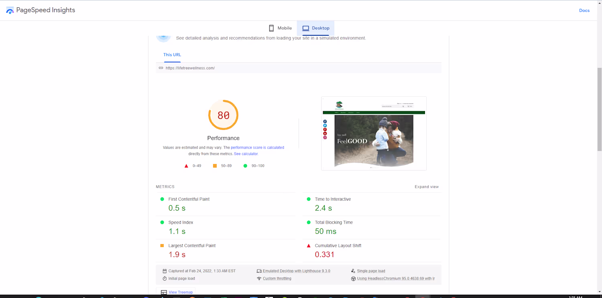Viewport: 602px width, 298px height.
Task: Open the See calculator link
Action: pyautogui.click(x=246, y=154)
